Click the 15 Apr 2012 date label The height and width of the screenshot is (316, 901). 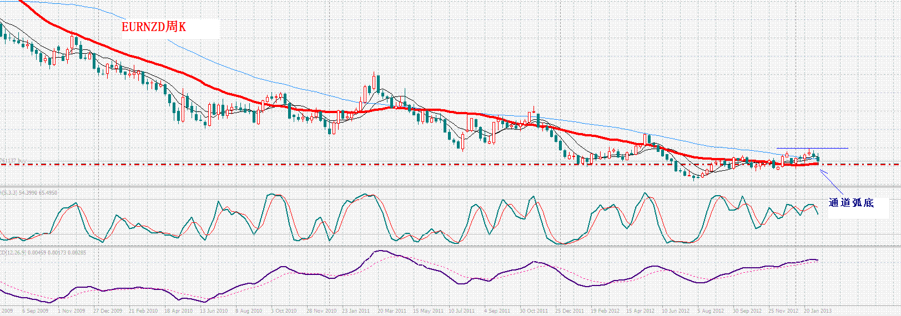641,311
